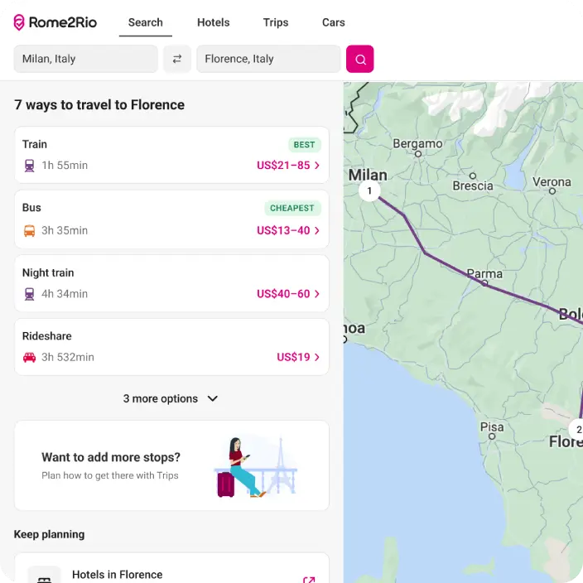This screenshot has height=583, width=583.
Task: Swap origin and destination fields
Action: (177, 59)
